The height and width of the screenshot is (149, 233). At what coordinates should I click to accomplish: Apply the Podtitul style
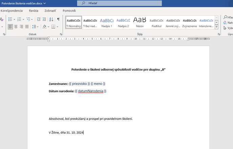pyautogui.click(x=156, y=22)
